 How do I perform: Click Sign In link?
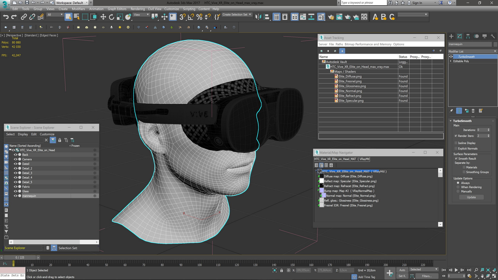point(417,3)
